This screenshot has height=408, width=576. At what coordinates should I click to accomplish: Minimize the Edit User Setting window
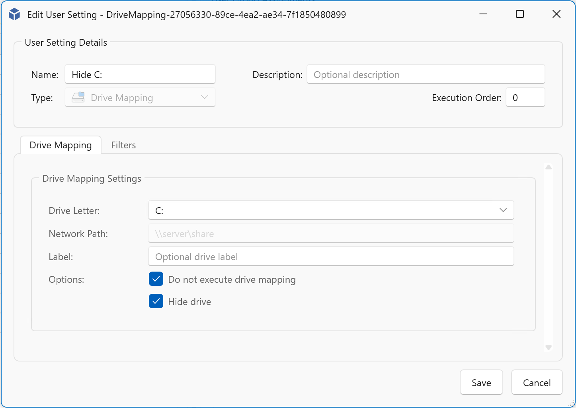(x=483, y=14)
